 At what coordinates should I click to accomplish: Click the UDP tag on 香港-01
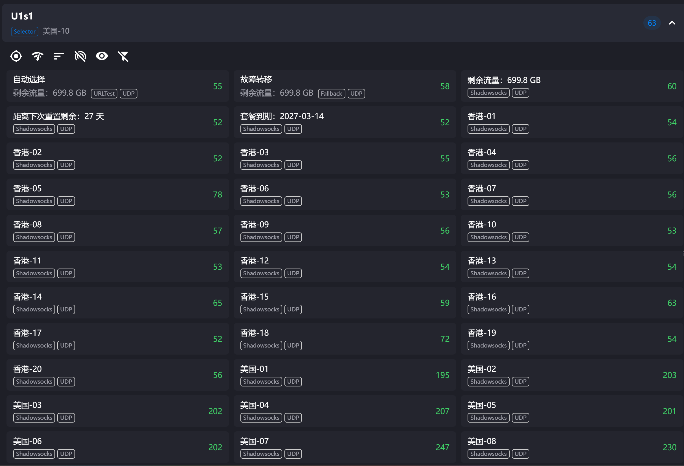pos(520,129)
